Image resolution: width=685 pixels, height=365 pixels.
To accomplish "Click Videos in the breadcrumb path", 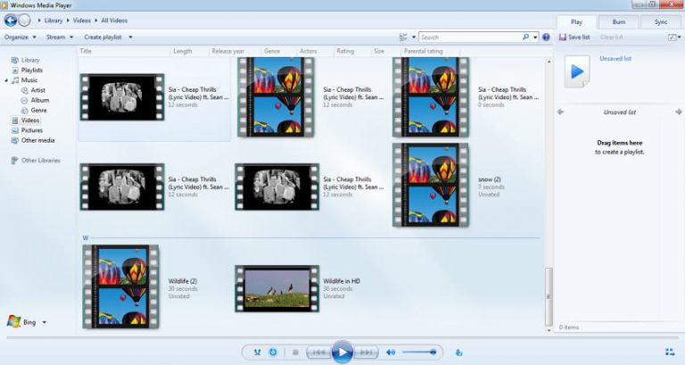I will [82, 21].
